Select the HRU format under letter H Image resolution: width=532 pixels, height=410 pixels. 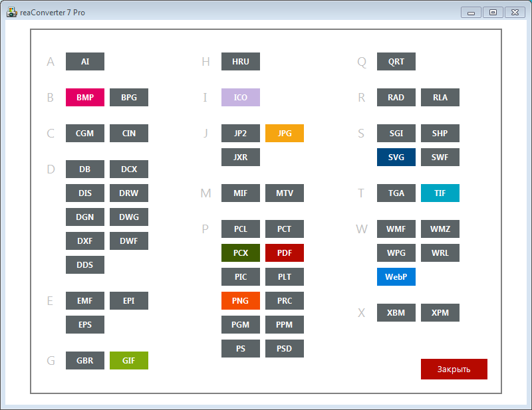coord(240,61)
